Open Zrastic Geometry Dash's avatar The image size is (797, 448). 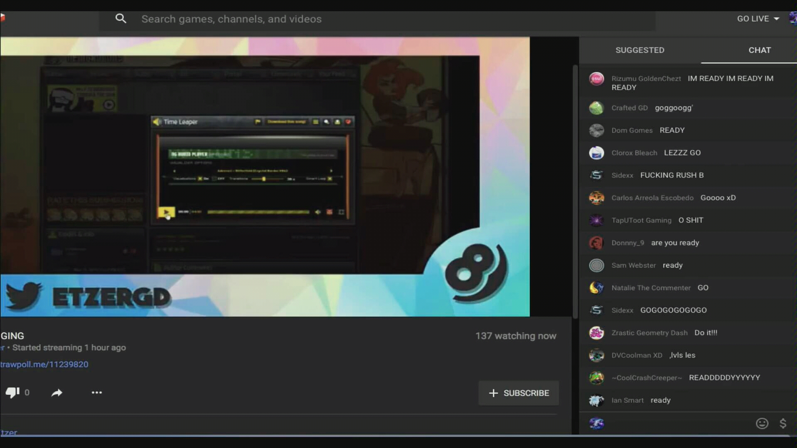click(596, 333)
